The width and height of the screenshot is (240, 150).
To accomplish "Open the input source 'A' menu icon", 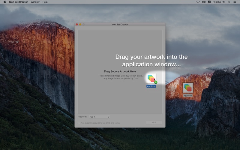I will point(209,2).
